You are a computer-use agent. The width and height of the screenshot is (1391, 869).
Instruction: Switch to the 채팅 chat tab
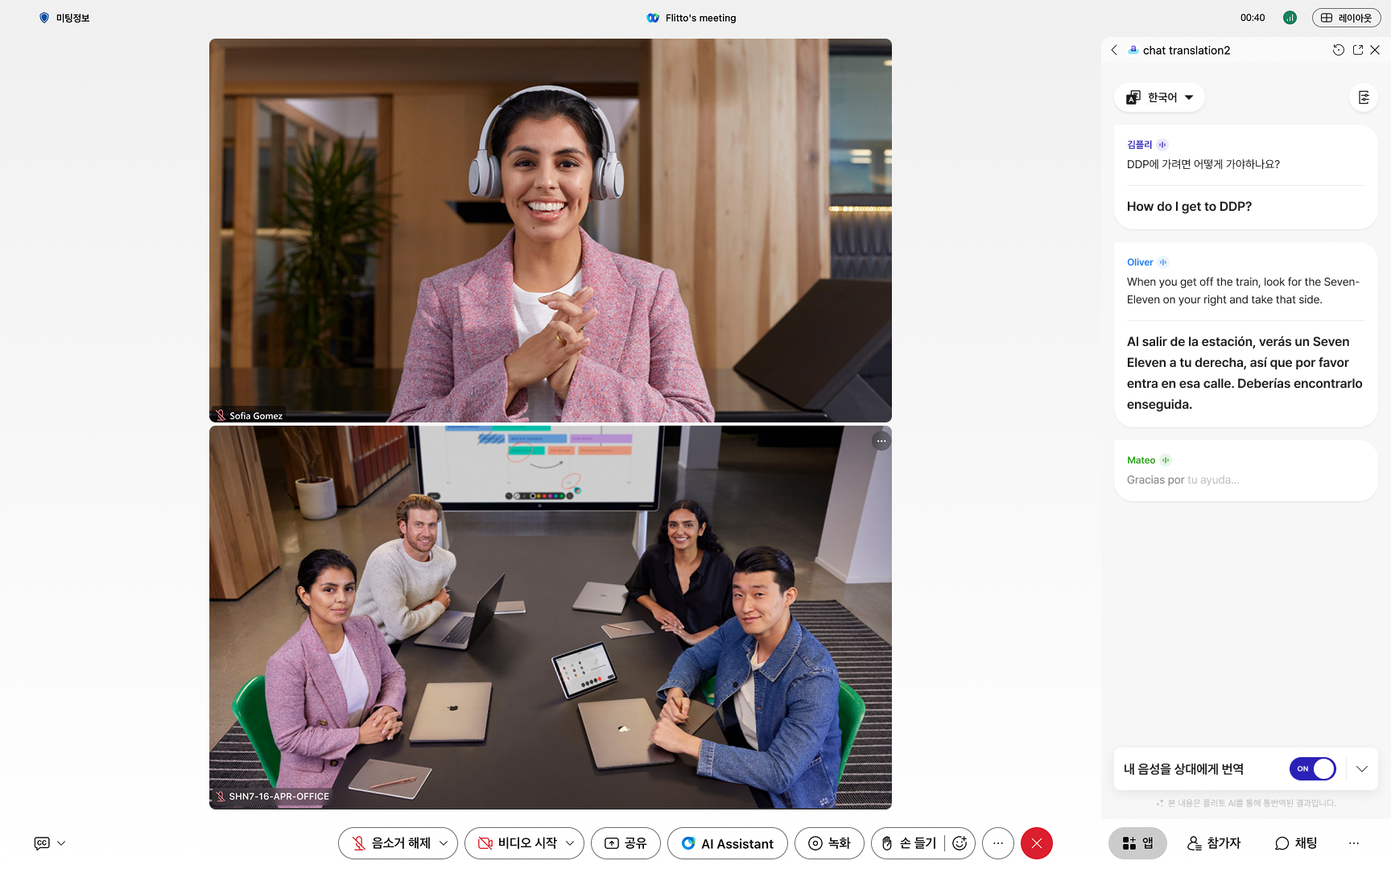point(1296,843)
